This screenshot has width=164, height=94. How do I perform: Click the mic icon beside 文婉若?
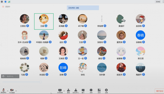(66, 58)
